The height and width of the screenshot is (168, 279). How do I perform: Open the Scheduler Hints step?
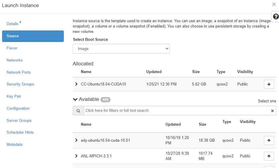tap(20, 133)
